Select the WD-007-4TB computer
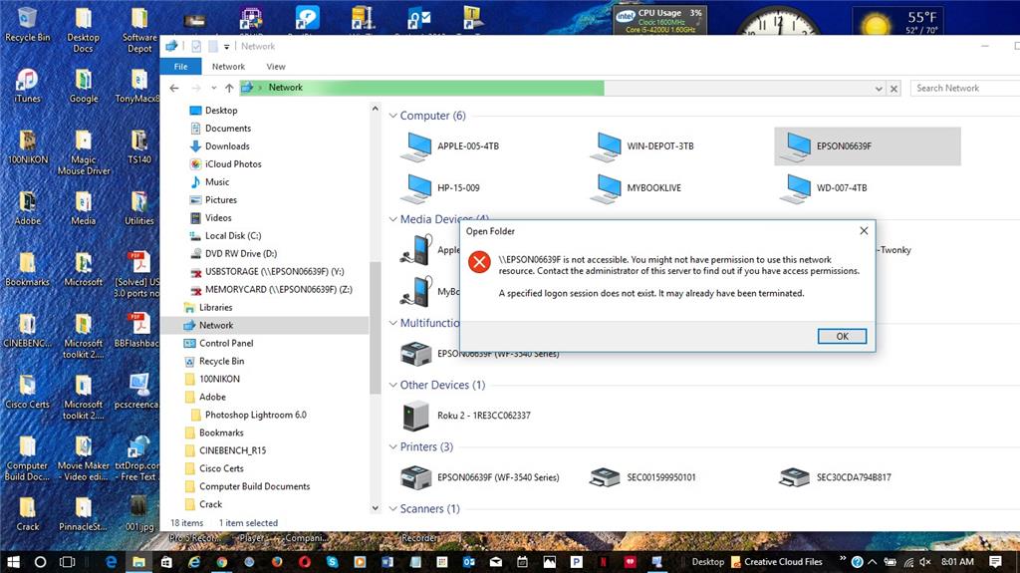The width and height of the screenshot is (1020, 573). click(x=824, y=188)
